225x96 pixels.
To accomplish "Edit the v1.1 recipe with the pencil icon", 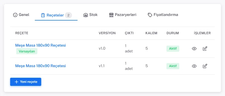I will point(205,66).
